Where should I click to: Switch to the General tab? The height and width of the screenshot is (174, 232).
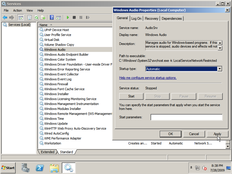pos(122,18)
